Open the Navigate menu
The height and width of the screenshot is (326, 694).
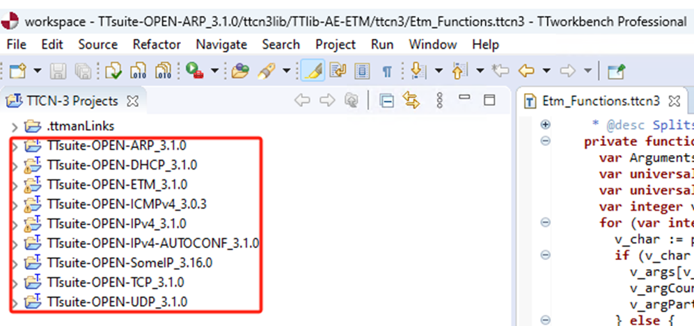point(221,44)
